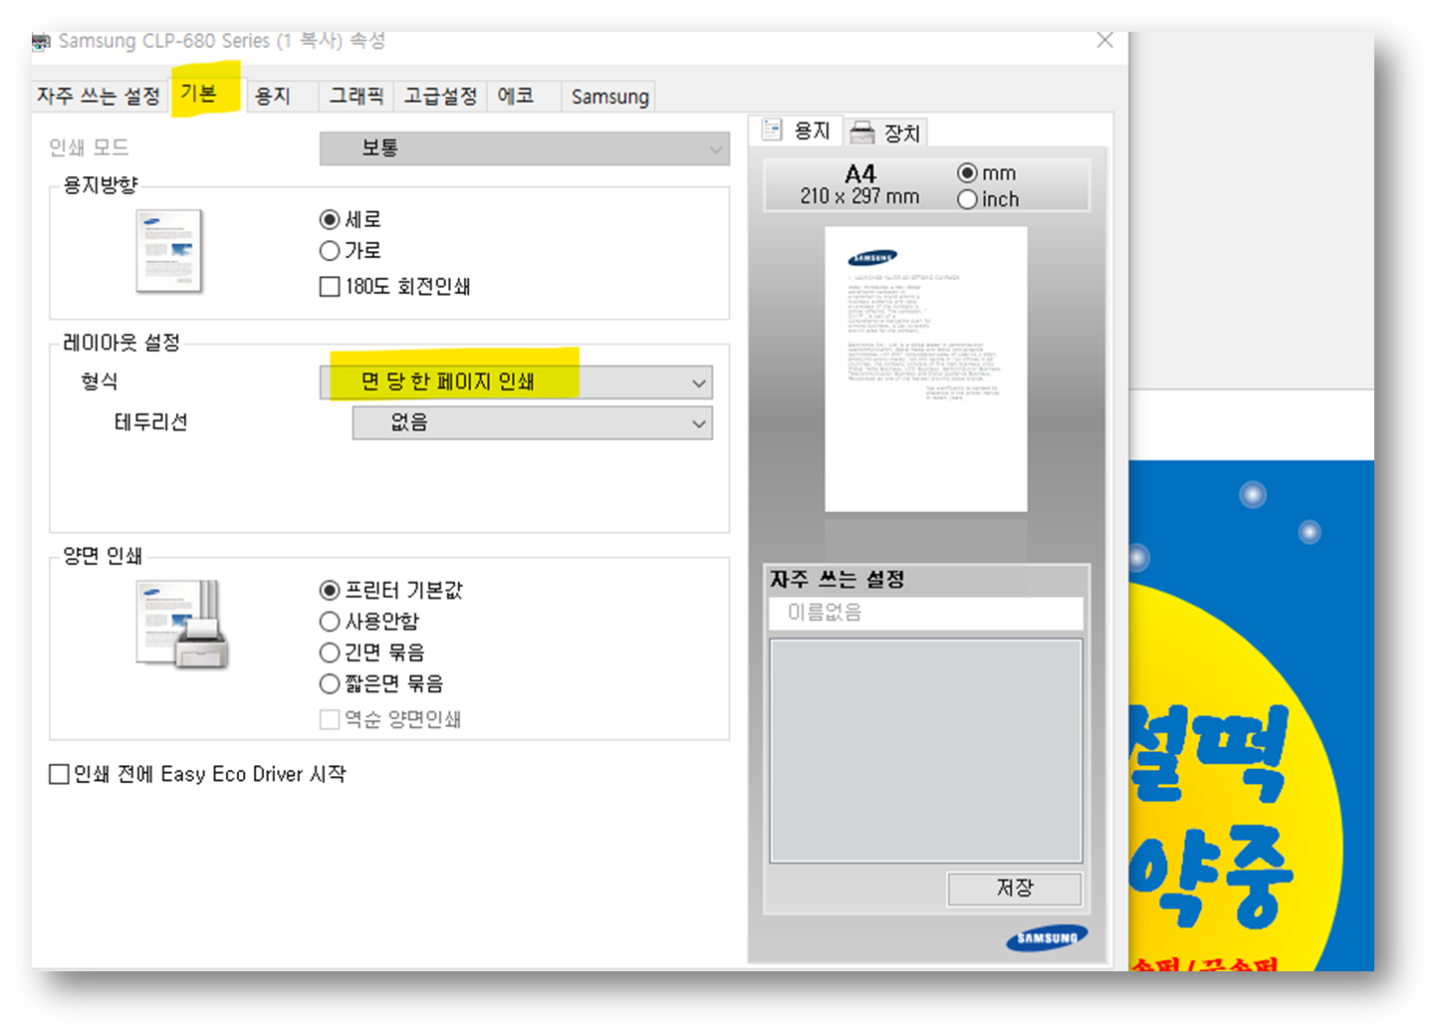Close the printer properties dialog

click(x=1104, y=41)
